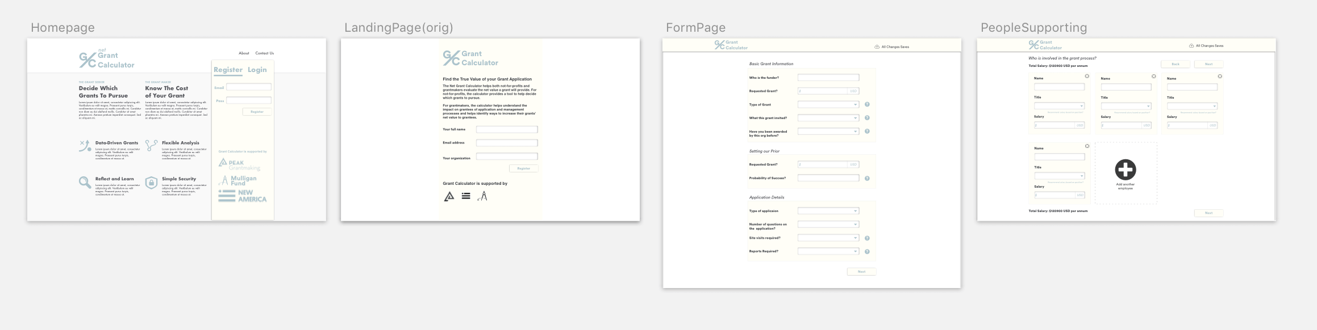Click the help icon next to Reports Required

(x=867, y=252)
